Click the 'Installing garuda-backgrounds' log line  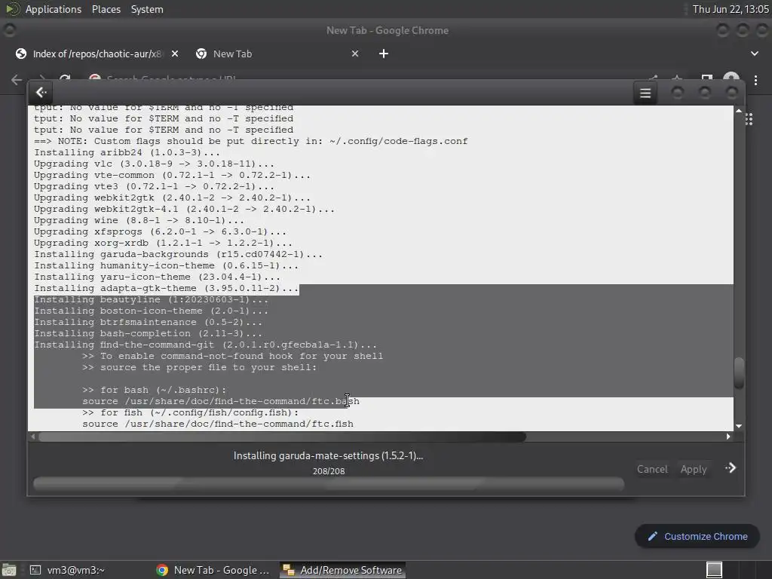(x=178, y=254)
